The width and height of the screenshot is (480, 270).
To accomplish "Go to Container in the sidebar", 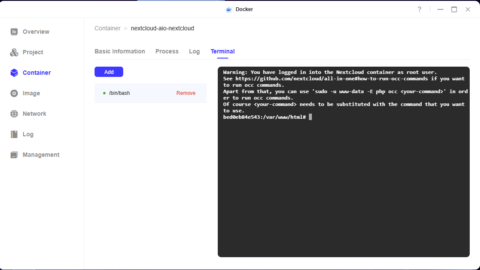I will pos(37,73).
